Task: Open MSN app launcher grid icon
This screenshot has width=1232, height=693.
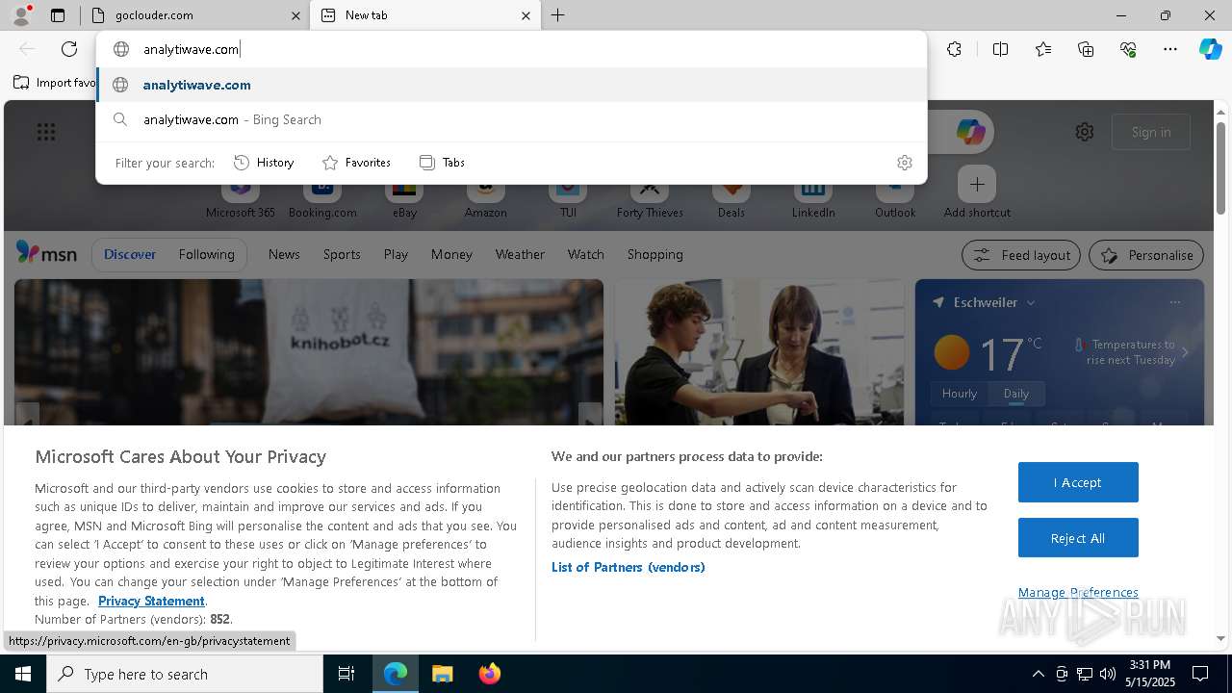Action: click(46, 132)
